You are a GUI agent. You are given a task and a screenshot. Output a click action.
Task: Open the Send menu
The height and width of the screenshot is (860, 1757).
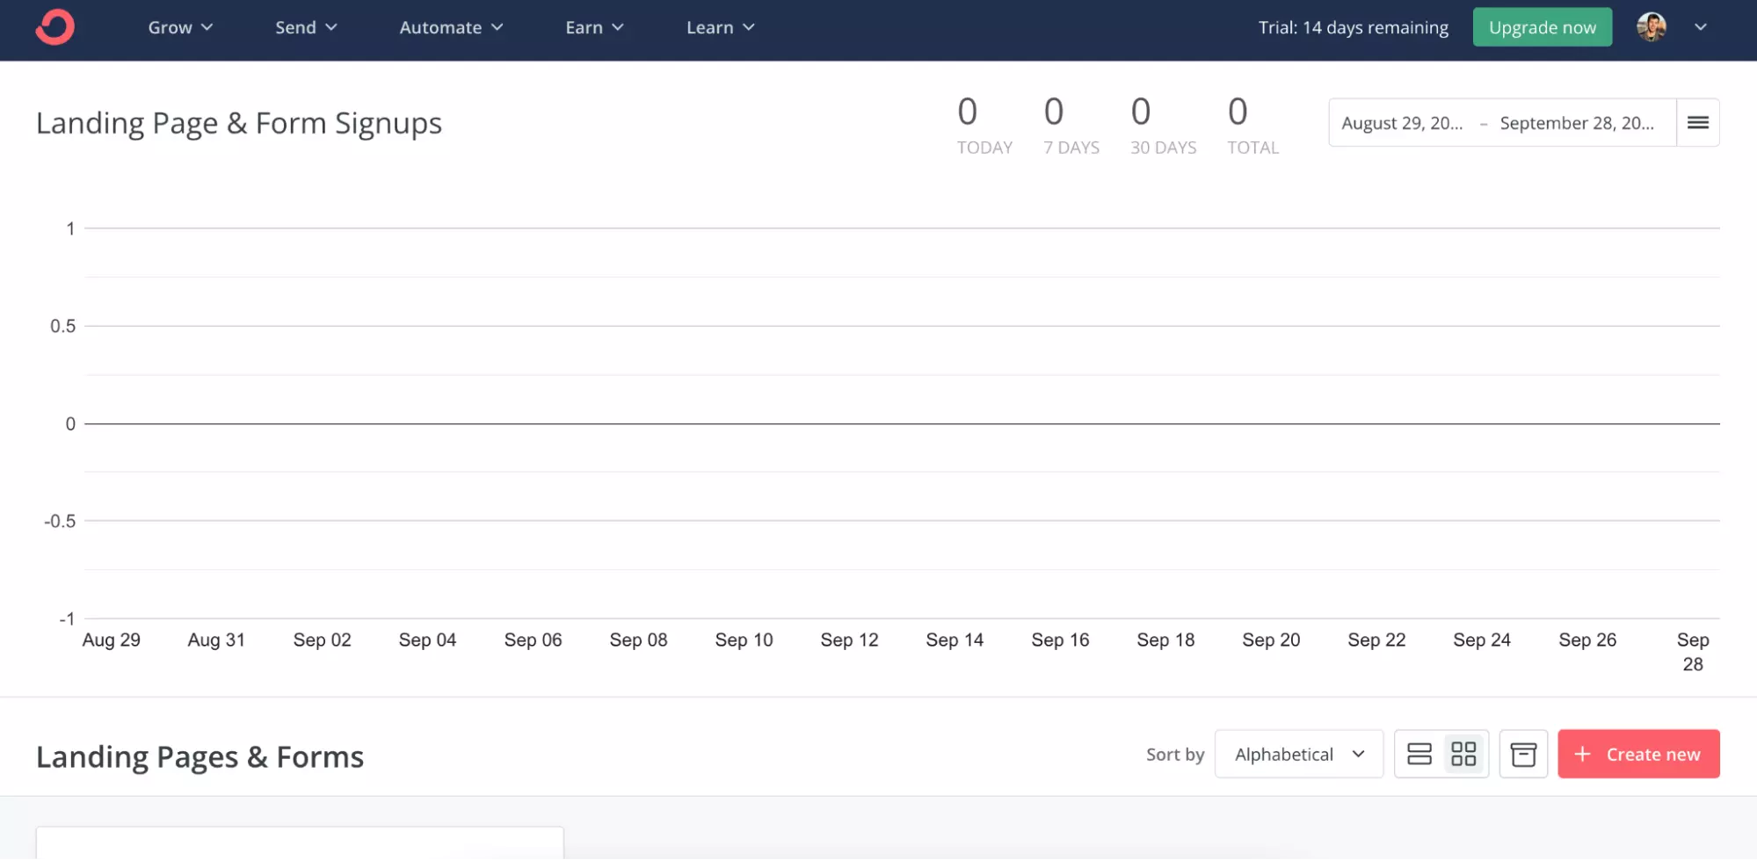click(305, 27)
